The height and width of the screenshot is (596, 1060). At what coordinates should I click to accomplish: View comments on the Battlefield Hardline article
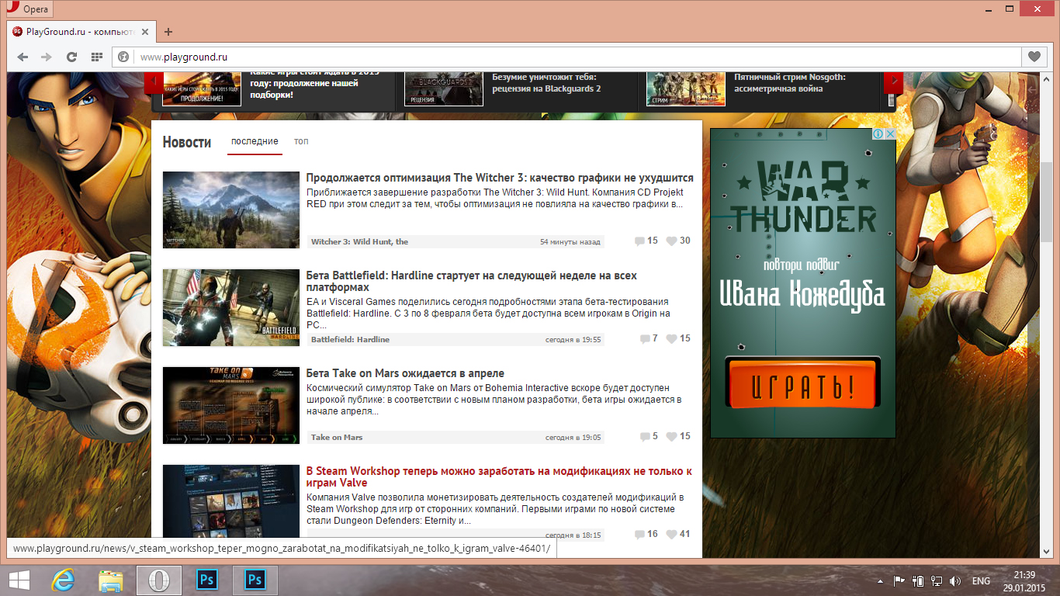(649, 338)
